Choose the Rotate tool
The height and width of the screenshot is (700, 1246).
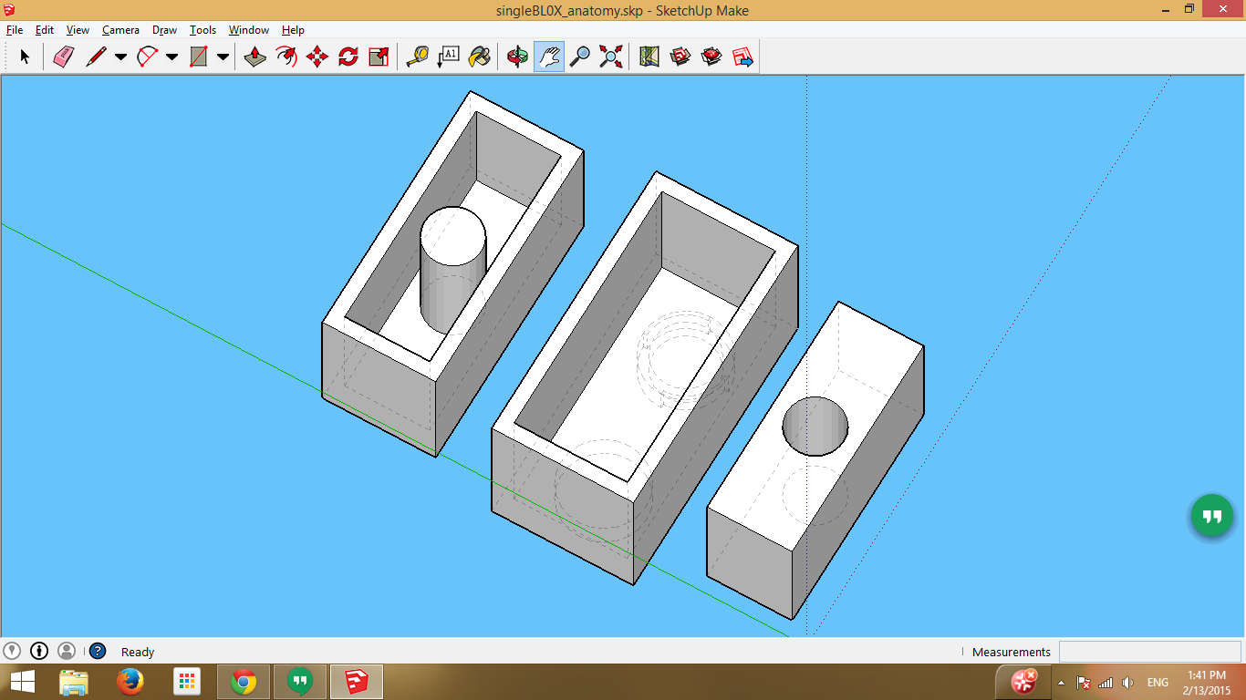pos(348,56)
